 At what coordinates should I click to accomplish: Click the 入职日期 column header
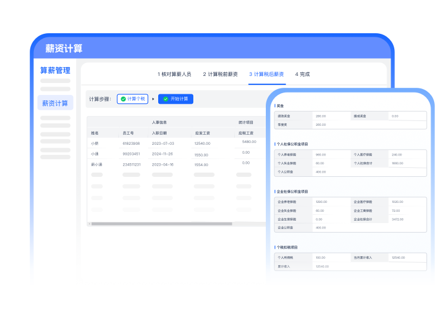click(x=161, y=133)
